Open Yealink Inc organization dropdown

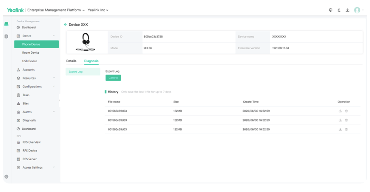coord(98,10)
